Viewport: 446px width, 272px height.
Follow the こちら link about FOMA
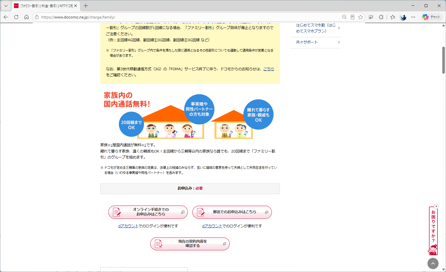[x=268, y=69]
